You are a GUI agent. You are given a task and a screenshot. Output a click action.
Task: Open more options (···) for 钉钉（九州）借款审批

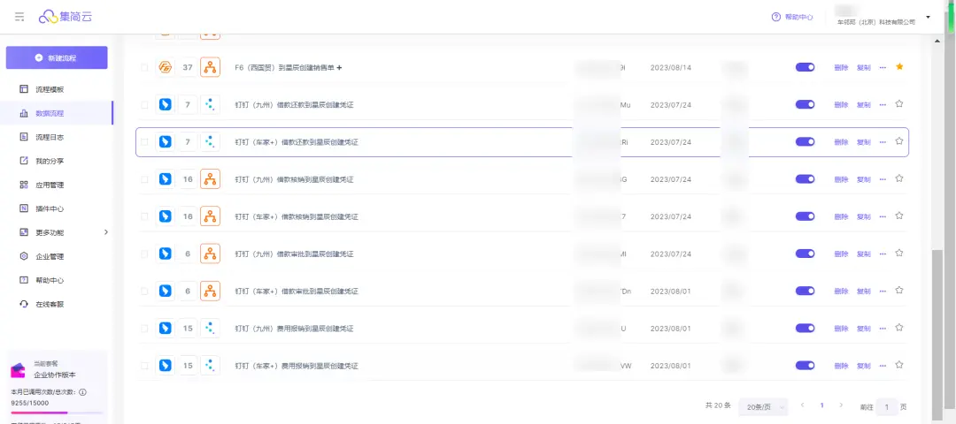pyautogui.click(x=883, y=254)
